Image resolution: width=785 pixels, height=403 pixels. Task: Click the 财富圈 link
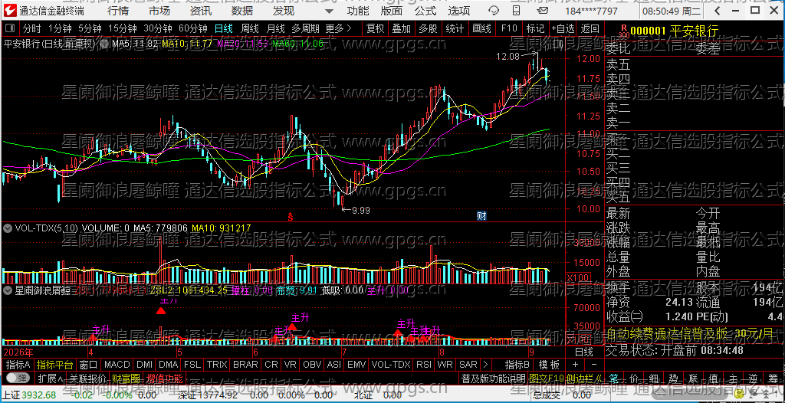126,378
